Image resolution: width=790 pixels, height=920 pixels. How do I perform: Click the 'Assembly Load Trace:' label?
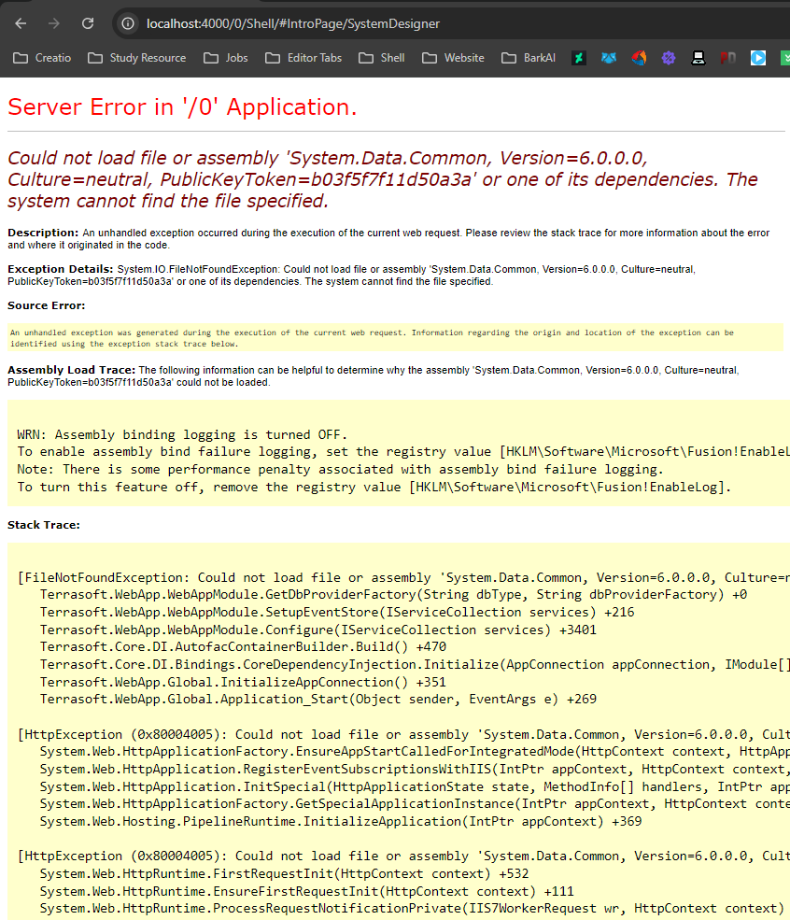click(x=72, y=370)
